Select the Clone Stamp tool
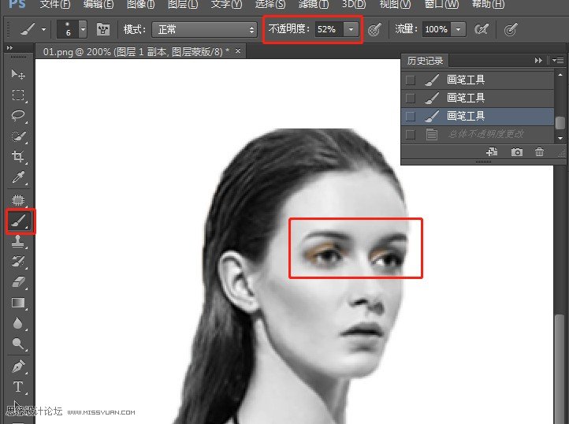This screenshot has height=424, width=569. (x=18, y=240)
